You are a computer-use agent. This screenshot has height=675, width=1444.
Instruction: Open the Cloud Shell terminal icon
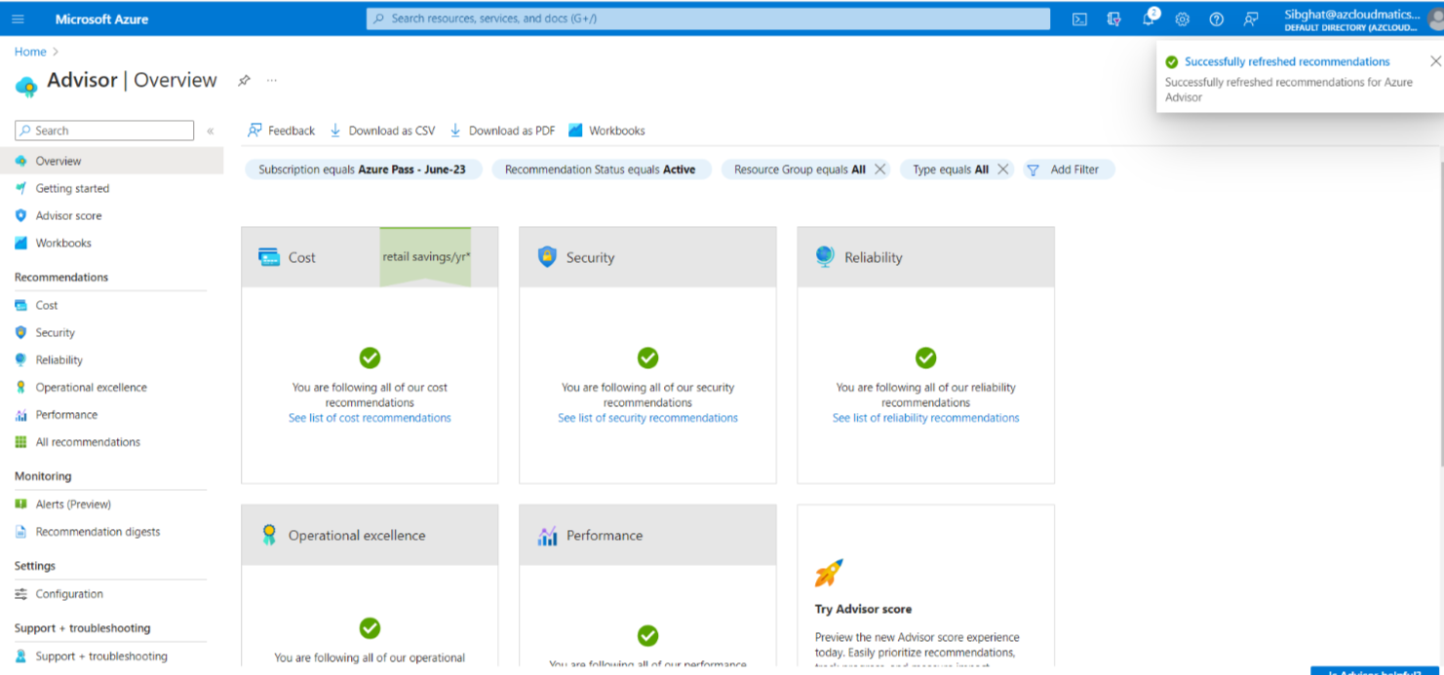1080,18
